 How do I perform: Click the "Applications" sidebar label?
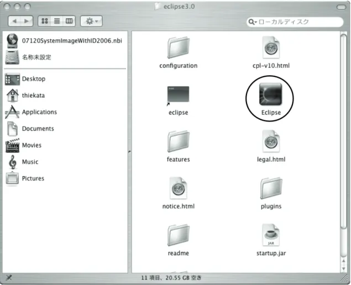click(x=39, y=112)
